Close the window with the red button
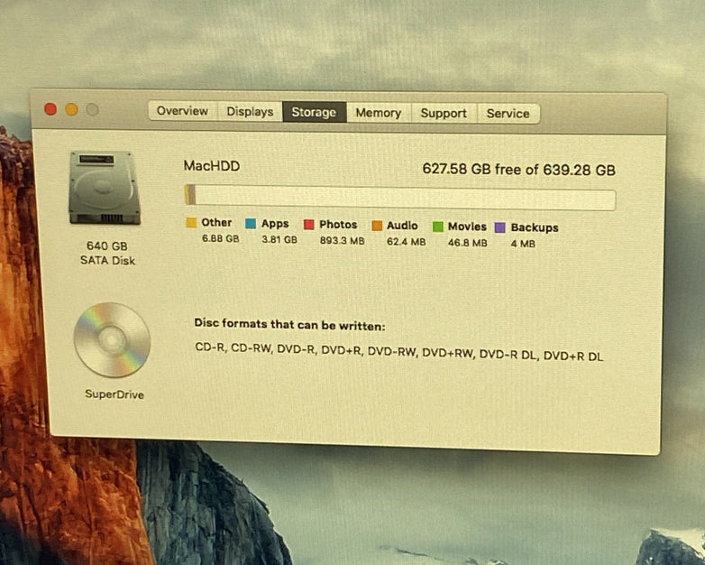 click(50, 109)
